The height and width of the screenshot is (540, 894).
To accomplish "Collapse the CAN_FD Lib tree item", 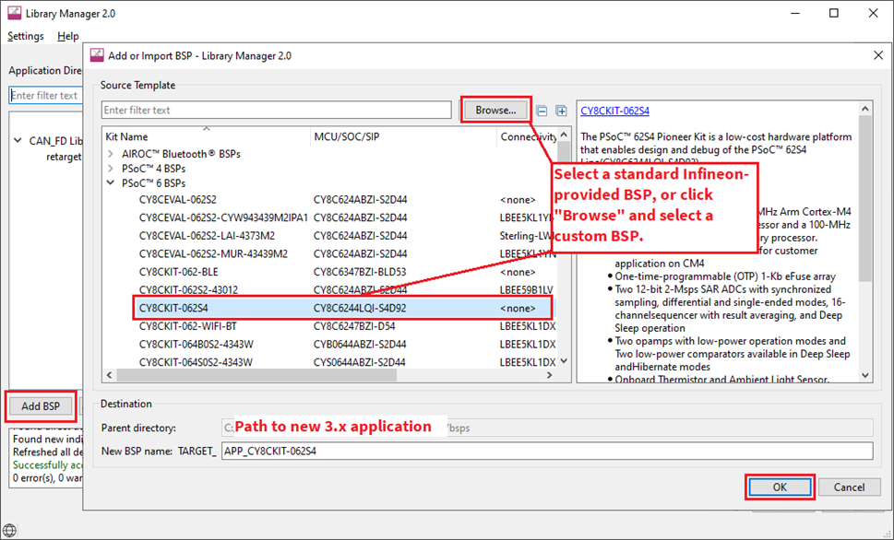I will click(17, 140).
